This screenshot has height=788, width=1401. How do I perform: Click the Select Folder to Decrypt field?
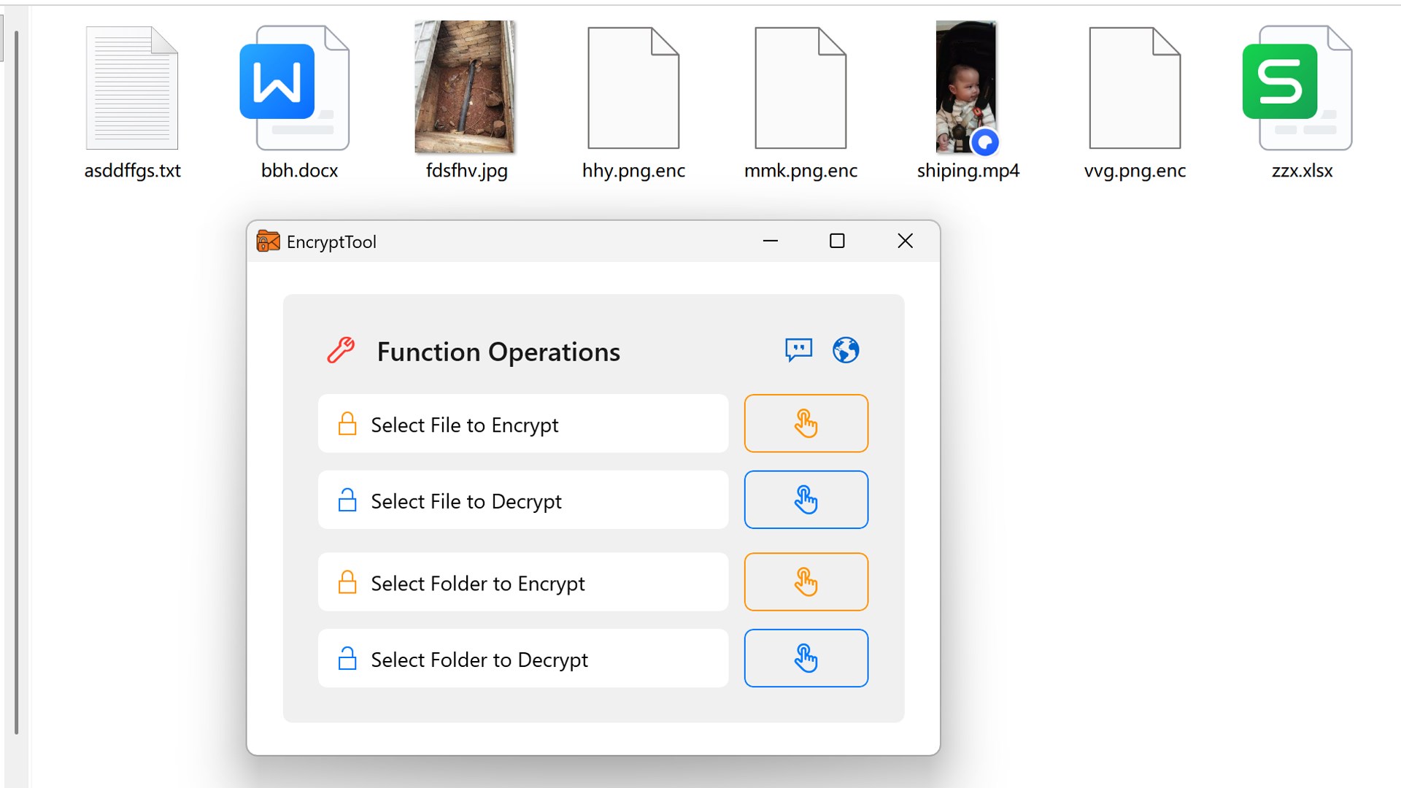(522, 659)
